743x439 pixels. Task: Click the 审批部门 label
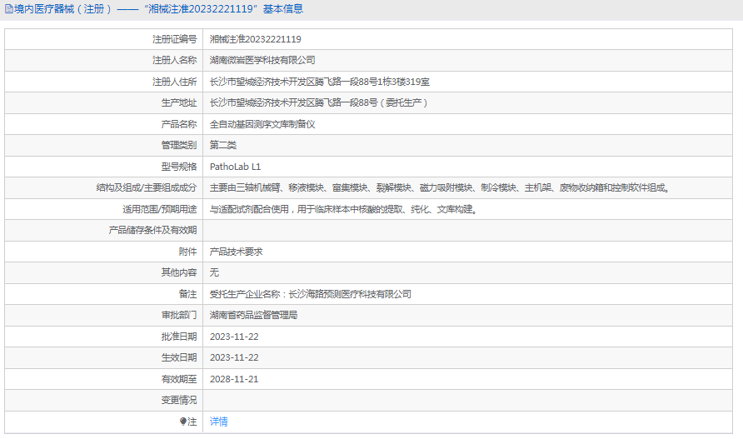pyautogui.click(x=178, y=315)
